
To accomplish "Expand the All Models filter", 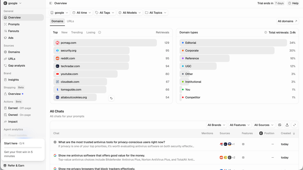I will [x=130, y=13].
